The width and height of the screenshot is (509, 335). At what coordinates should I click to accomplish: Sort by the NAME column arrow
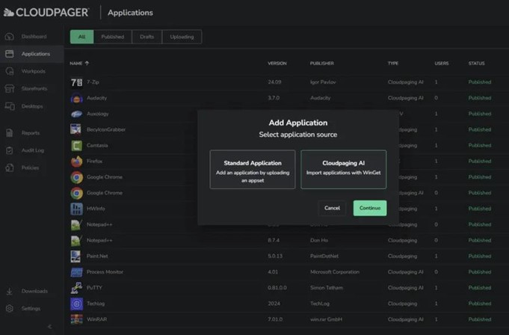pos(87,64)
